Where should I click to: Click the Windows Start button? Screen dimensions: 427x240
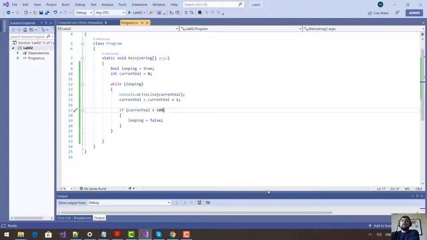pos(7,234)
